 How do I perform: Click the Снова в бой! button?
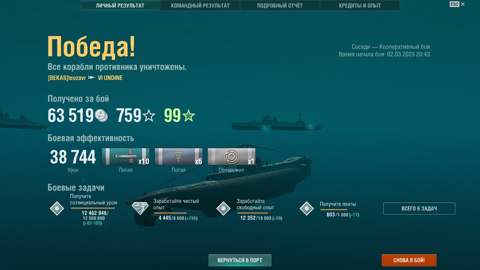[x=409, y=260]
